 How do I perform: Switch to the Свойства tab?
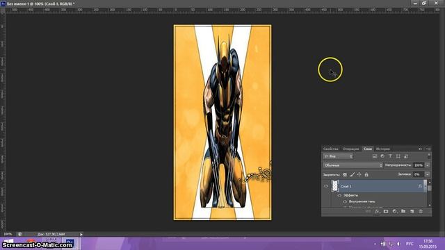331,149
